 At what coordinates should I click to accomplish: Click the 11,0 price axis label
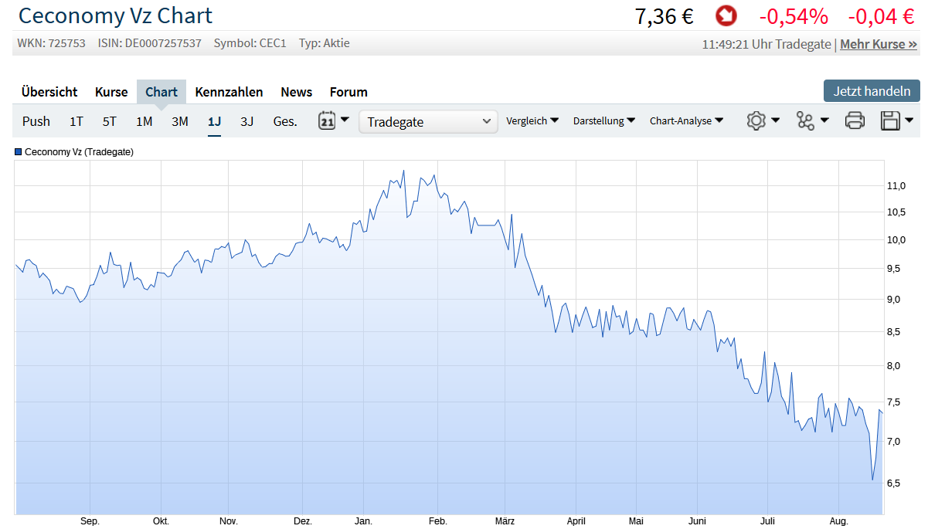[x=896, y=186]
